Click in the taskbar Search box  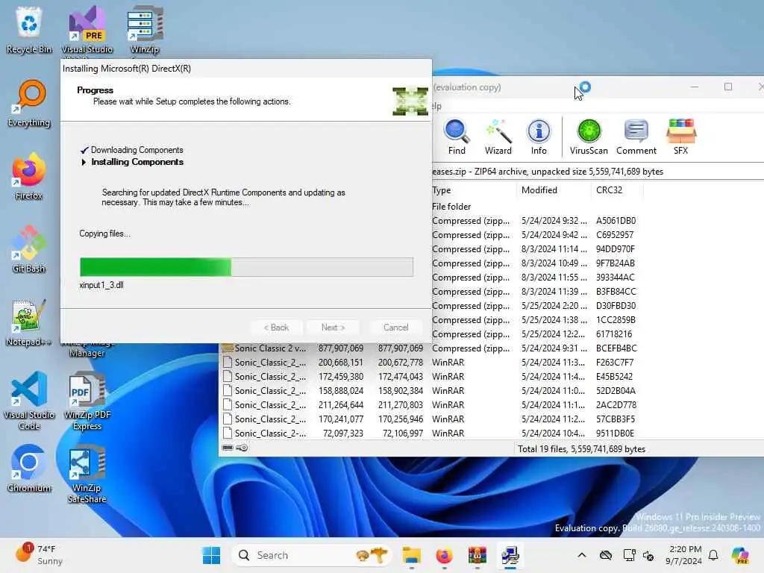(312, 555)
